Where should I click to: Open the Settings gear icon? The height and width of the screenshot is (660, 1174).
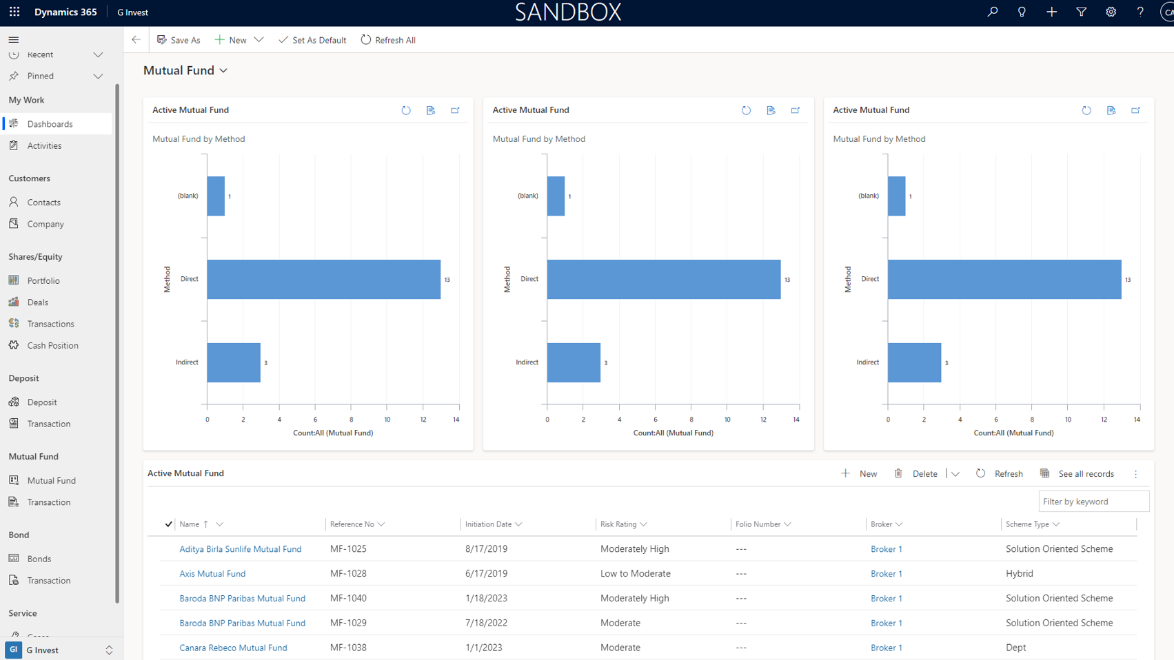(1111, 12)
